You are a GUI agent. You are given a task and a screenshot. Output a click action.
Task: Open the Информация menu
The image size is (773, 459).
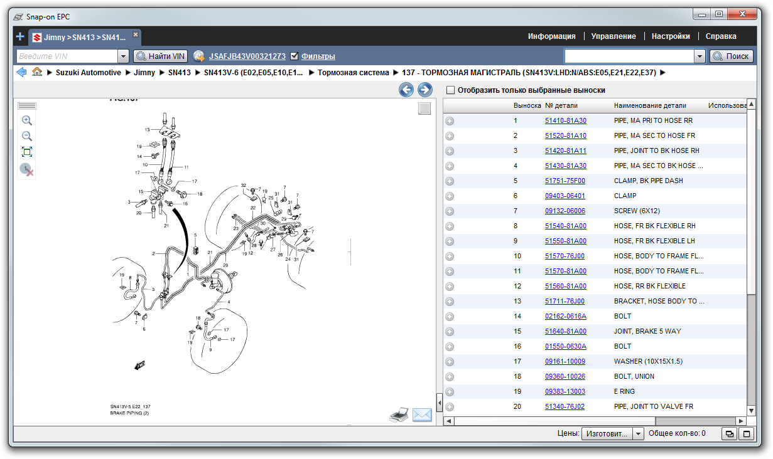click(x=551, y=36)
